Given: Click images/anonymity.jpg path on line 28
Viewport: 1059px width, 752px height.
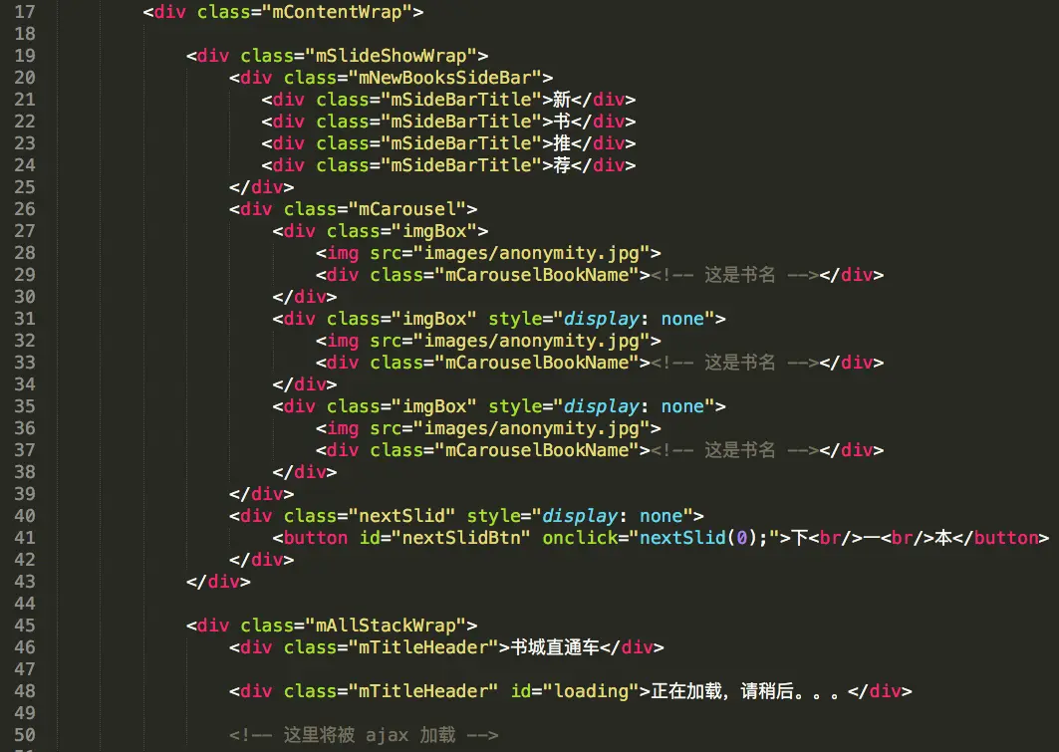Looking at the screenshot, I should click(x=532, y=253).
